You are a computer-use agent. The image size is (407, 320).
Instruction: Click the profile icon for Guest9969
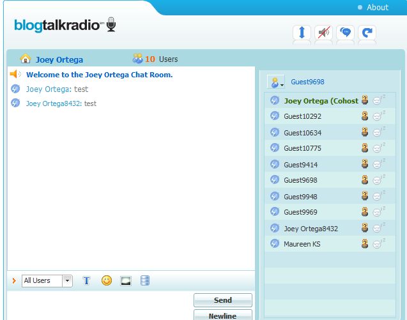[x=365, y=211]
